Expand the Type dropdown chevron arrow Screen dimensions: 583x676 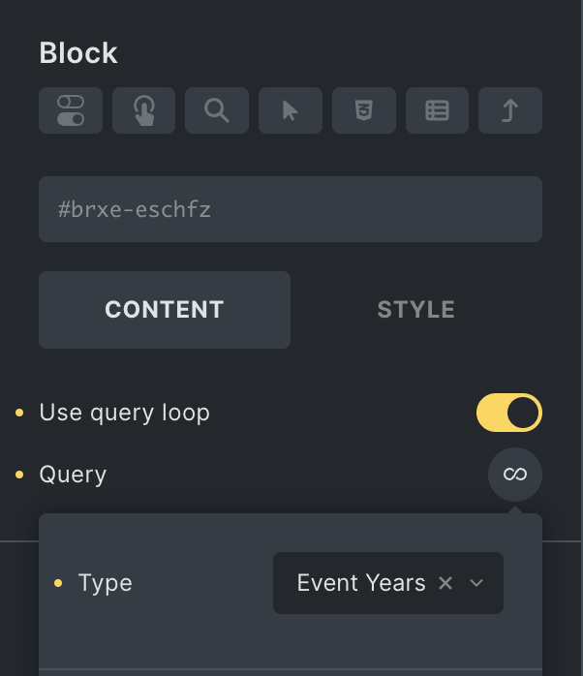476,583
